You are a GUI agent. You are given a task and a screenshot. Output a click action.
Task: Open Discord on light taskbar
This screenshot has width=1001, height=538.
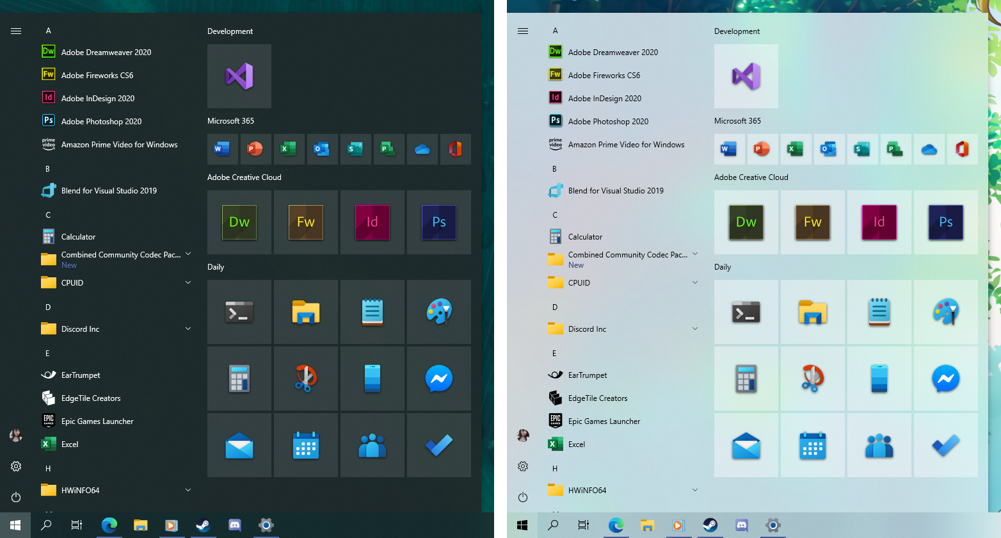[x=742, y=525]
